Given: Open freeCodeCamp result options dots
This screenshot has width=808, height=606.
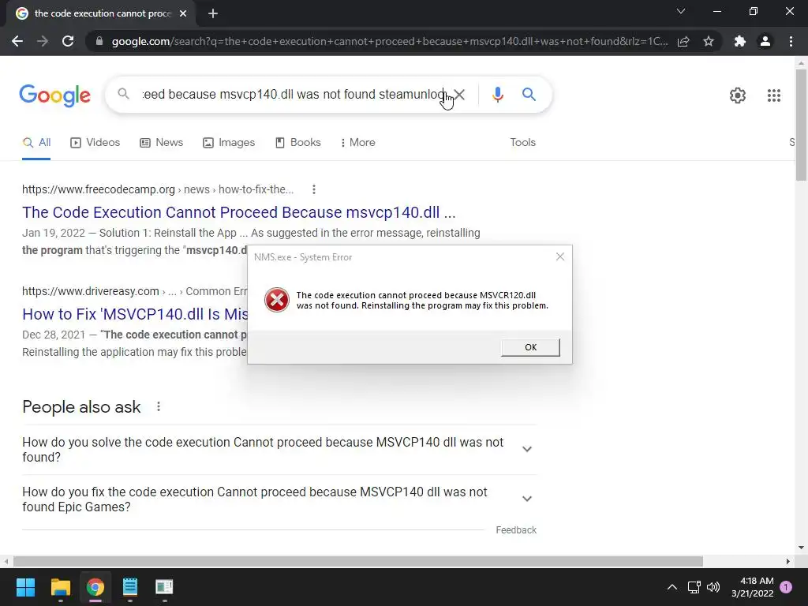Looking at the screenshot, I should [x=314, y=189].
